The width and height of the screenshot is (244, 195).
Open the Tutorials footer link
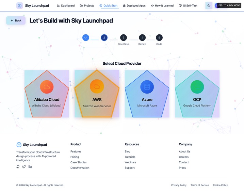click(x=130, y=157)
